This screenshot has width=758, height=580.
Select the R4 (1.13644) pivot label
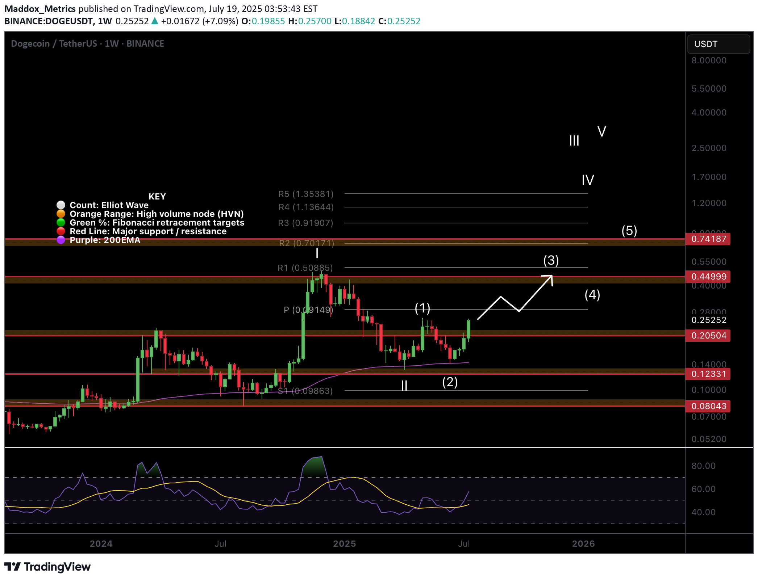306,207
